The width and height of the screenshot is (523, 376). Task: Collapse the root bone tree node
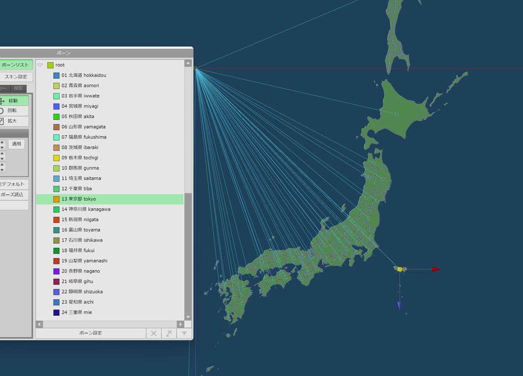(x=39, y=65)
